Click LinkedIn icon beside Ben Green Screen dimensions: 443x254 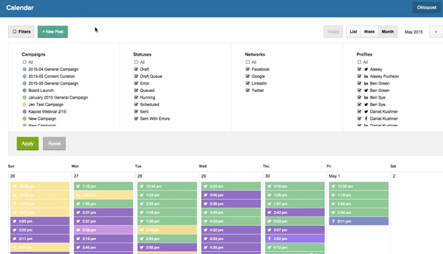coord(366,83)
